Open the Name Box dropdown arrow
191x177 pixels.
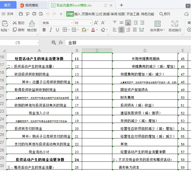pyautogui.click(x=38, y=43)
